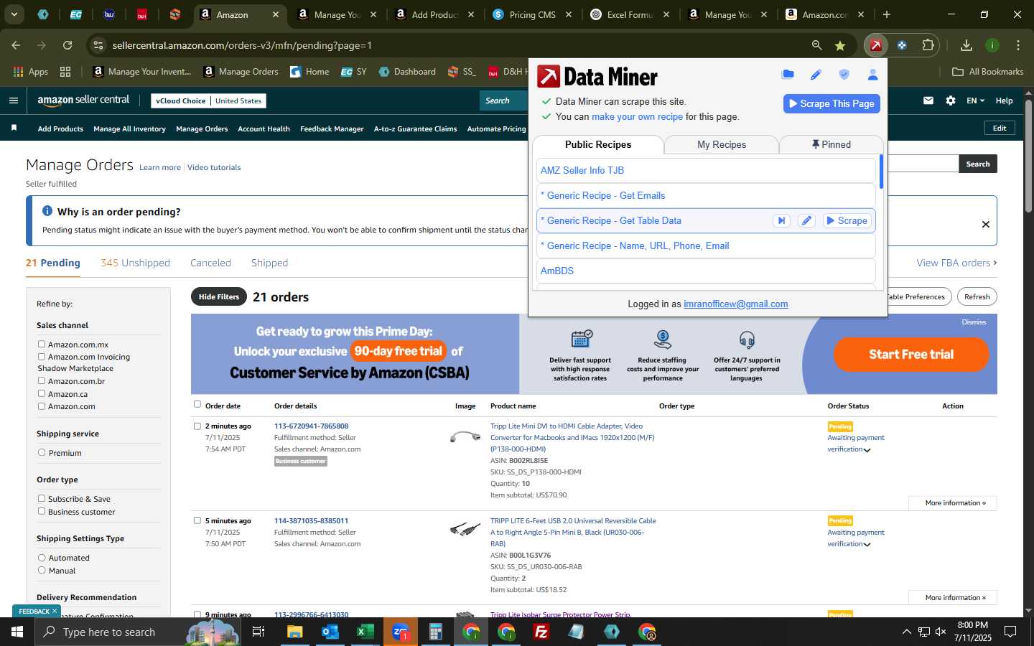Open Chrome downloads icon
This screenshot has width=1034, height=646.
(967, 45)
